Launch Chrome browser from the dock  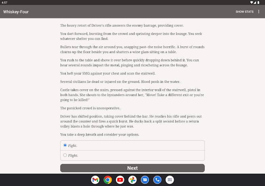pos(108,180)
